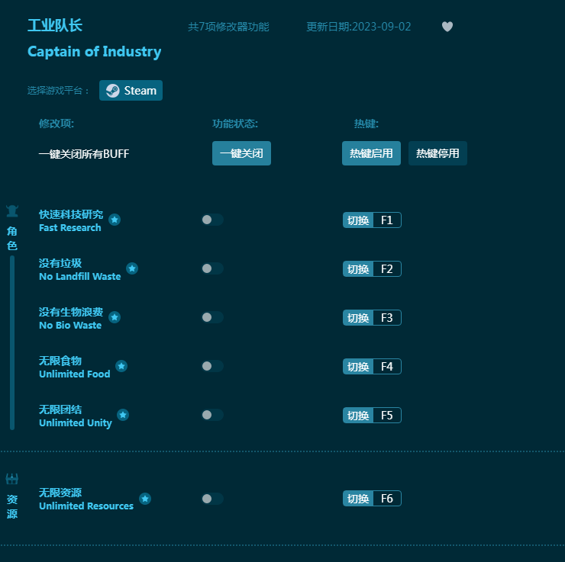The width and height of the screenshot is (565, 562).
Task: Click the 无限资源 label
Action: pyautogui.click(x=60, y=493)
